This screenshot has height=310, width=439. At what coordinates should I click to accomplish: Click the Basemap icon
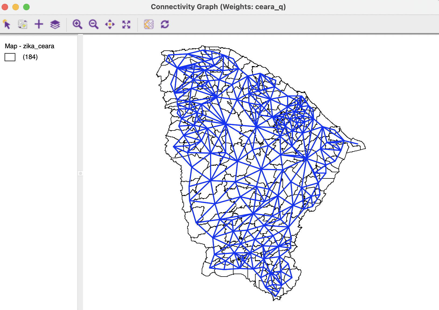(x=149, y=24)
